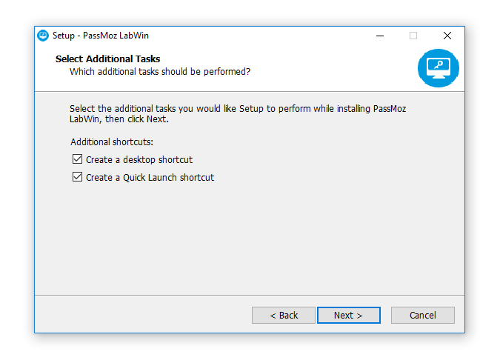Click the blue monitor-and-key PassMoz logo

point(438,68)
